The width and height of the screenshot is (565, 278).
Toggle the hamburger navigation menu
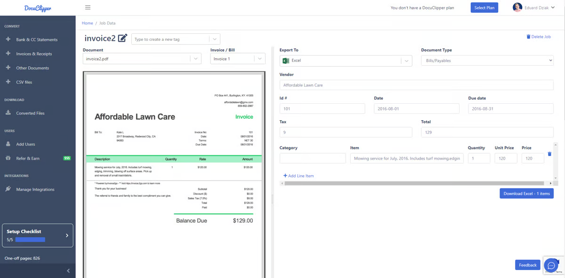pyautogui.click(x=88, y=7)
